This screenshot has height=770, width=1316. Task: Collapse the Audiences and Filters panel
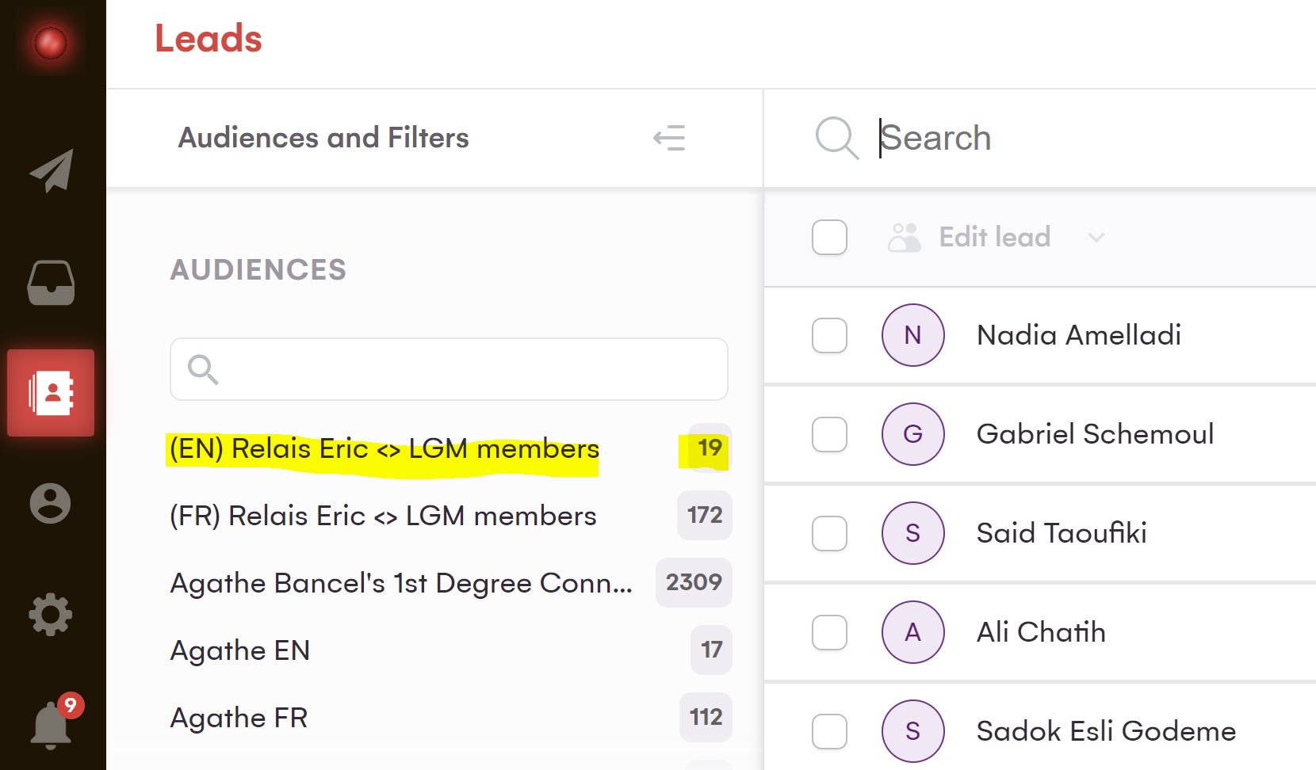[x=669, y=138]
